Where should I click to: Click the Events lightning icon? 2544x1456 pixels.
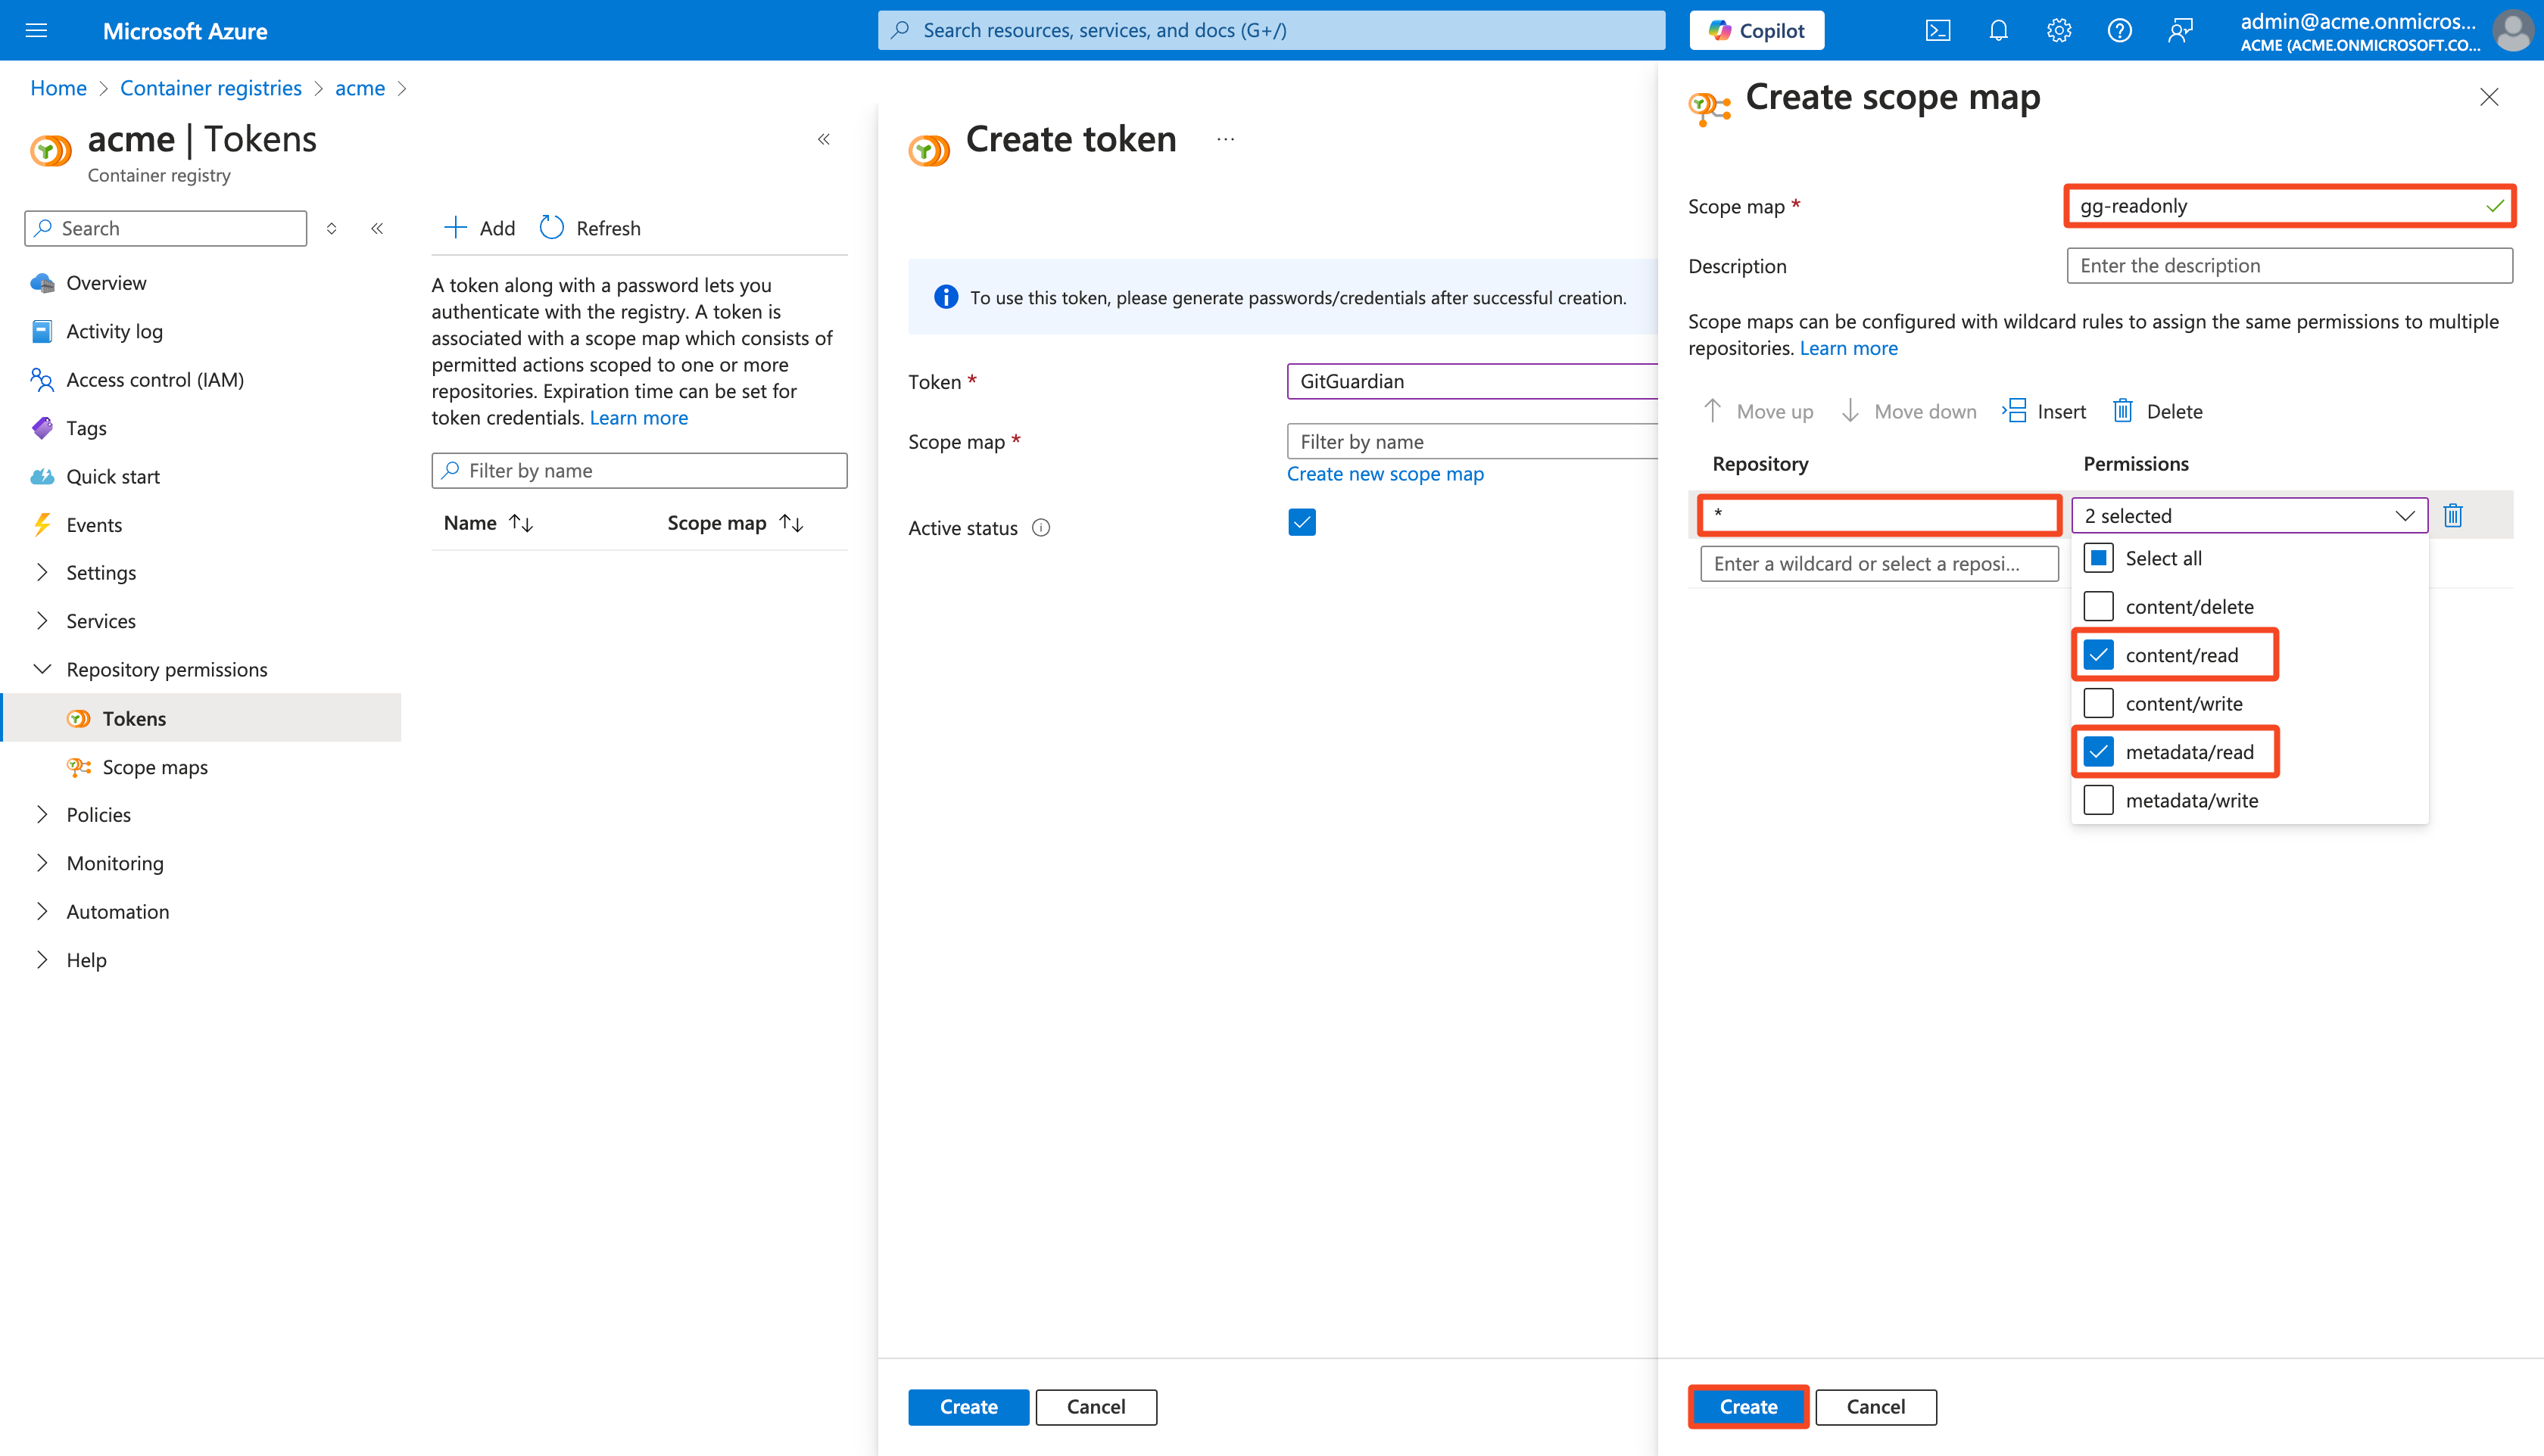pyautogui.click(x=42, y=525)
